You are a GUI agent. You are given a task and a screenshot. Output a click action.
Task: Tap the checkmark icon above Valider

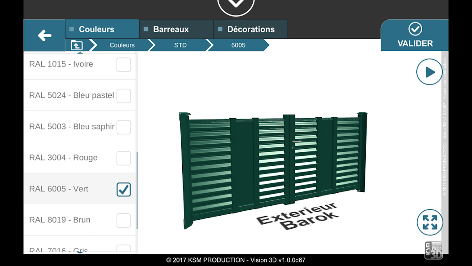415,29
